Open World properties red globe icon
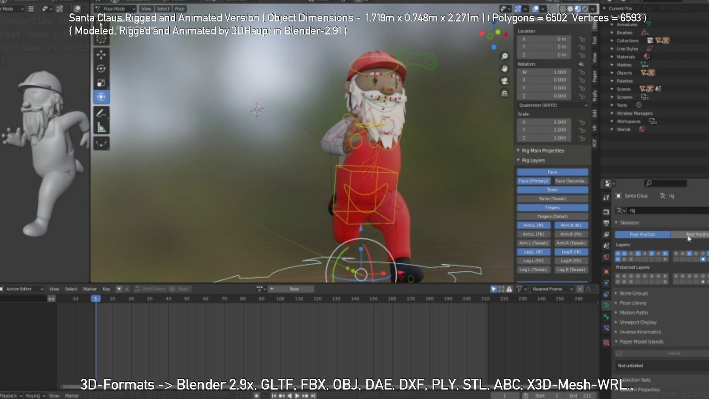The image size is (709, 399). coord(606,257)
